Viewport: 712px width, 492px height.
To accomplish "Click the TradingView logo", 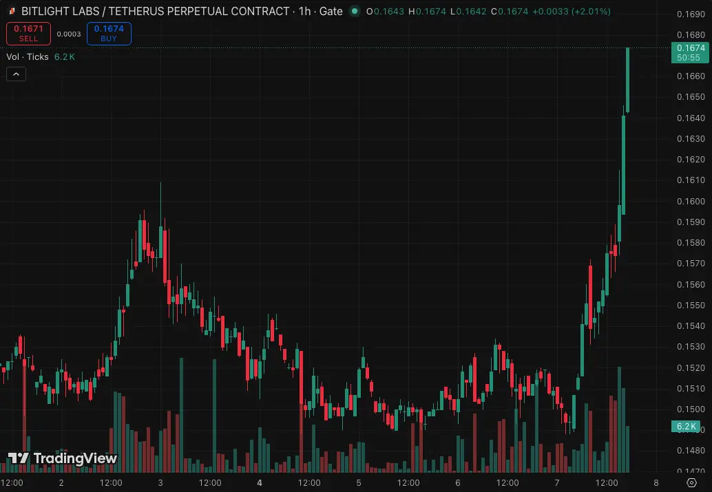I will (x=63, y=458).
